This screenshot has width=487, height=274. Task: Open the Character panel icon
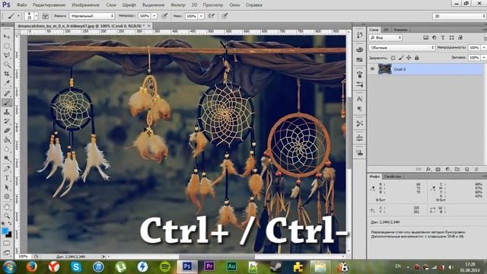[360, 99]
